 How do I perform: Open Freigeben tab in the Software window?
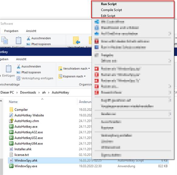11,31
